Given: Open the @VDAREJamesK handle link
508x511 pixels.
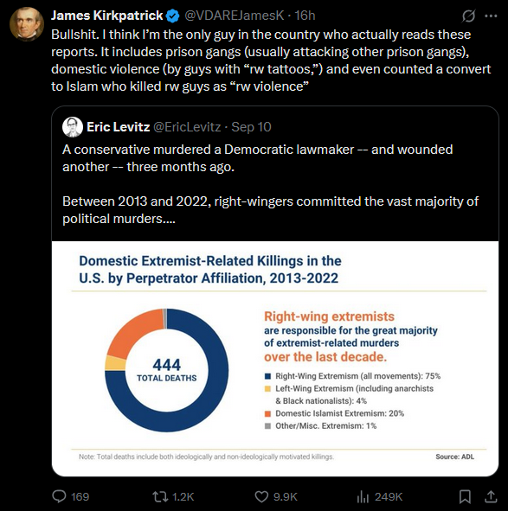Looking at the screenshot, I should [x=235, y=16].
